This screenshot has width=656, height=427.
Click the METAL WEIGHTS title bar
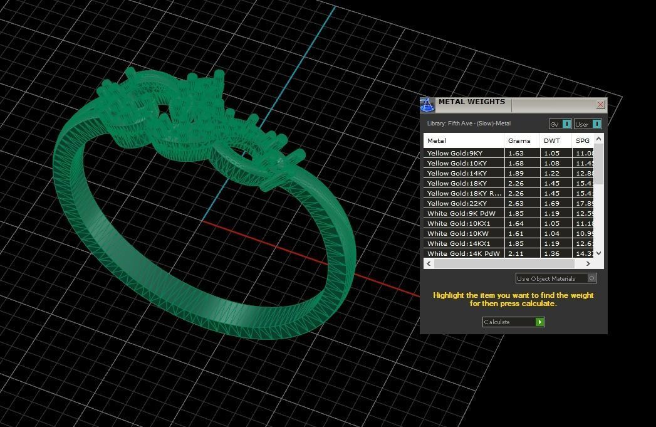514,104
